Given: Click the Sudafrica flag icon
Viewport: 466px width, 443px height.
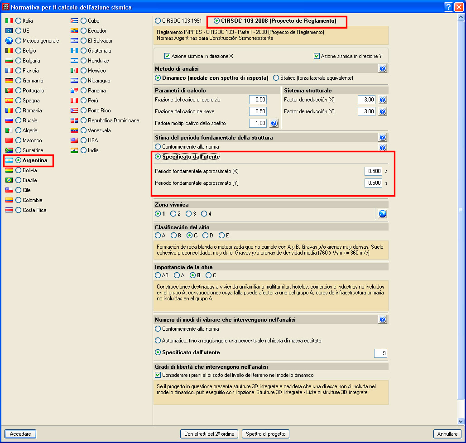Looking at the screenshot, I should coord(9,150).
